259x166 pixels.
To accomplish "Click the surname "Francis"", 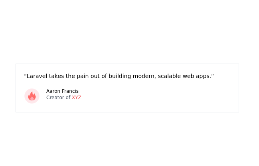I will [70, 91].
